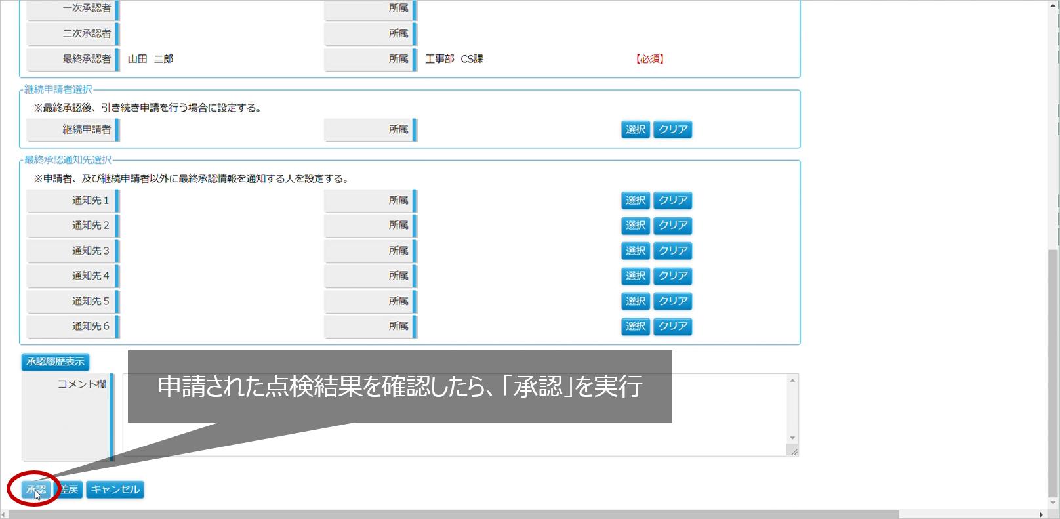Click クリア for 通知先６
Image resolution: width=1060 pixels, height=519 pixels.
(672, 326)
